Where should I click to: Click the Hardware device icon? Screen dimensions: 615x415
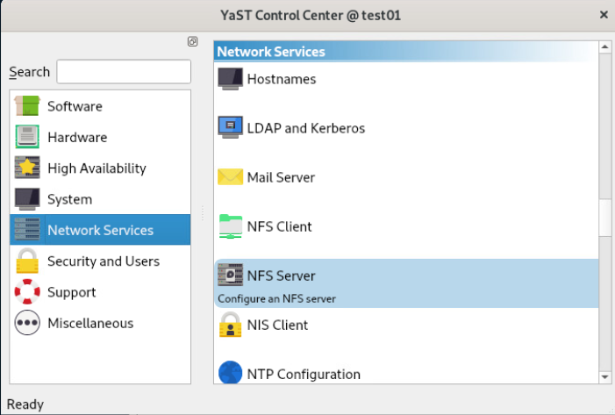(x=27, y=137)
